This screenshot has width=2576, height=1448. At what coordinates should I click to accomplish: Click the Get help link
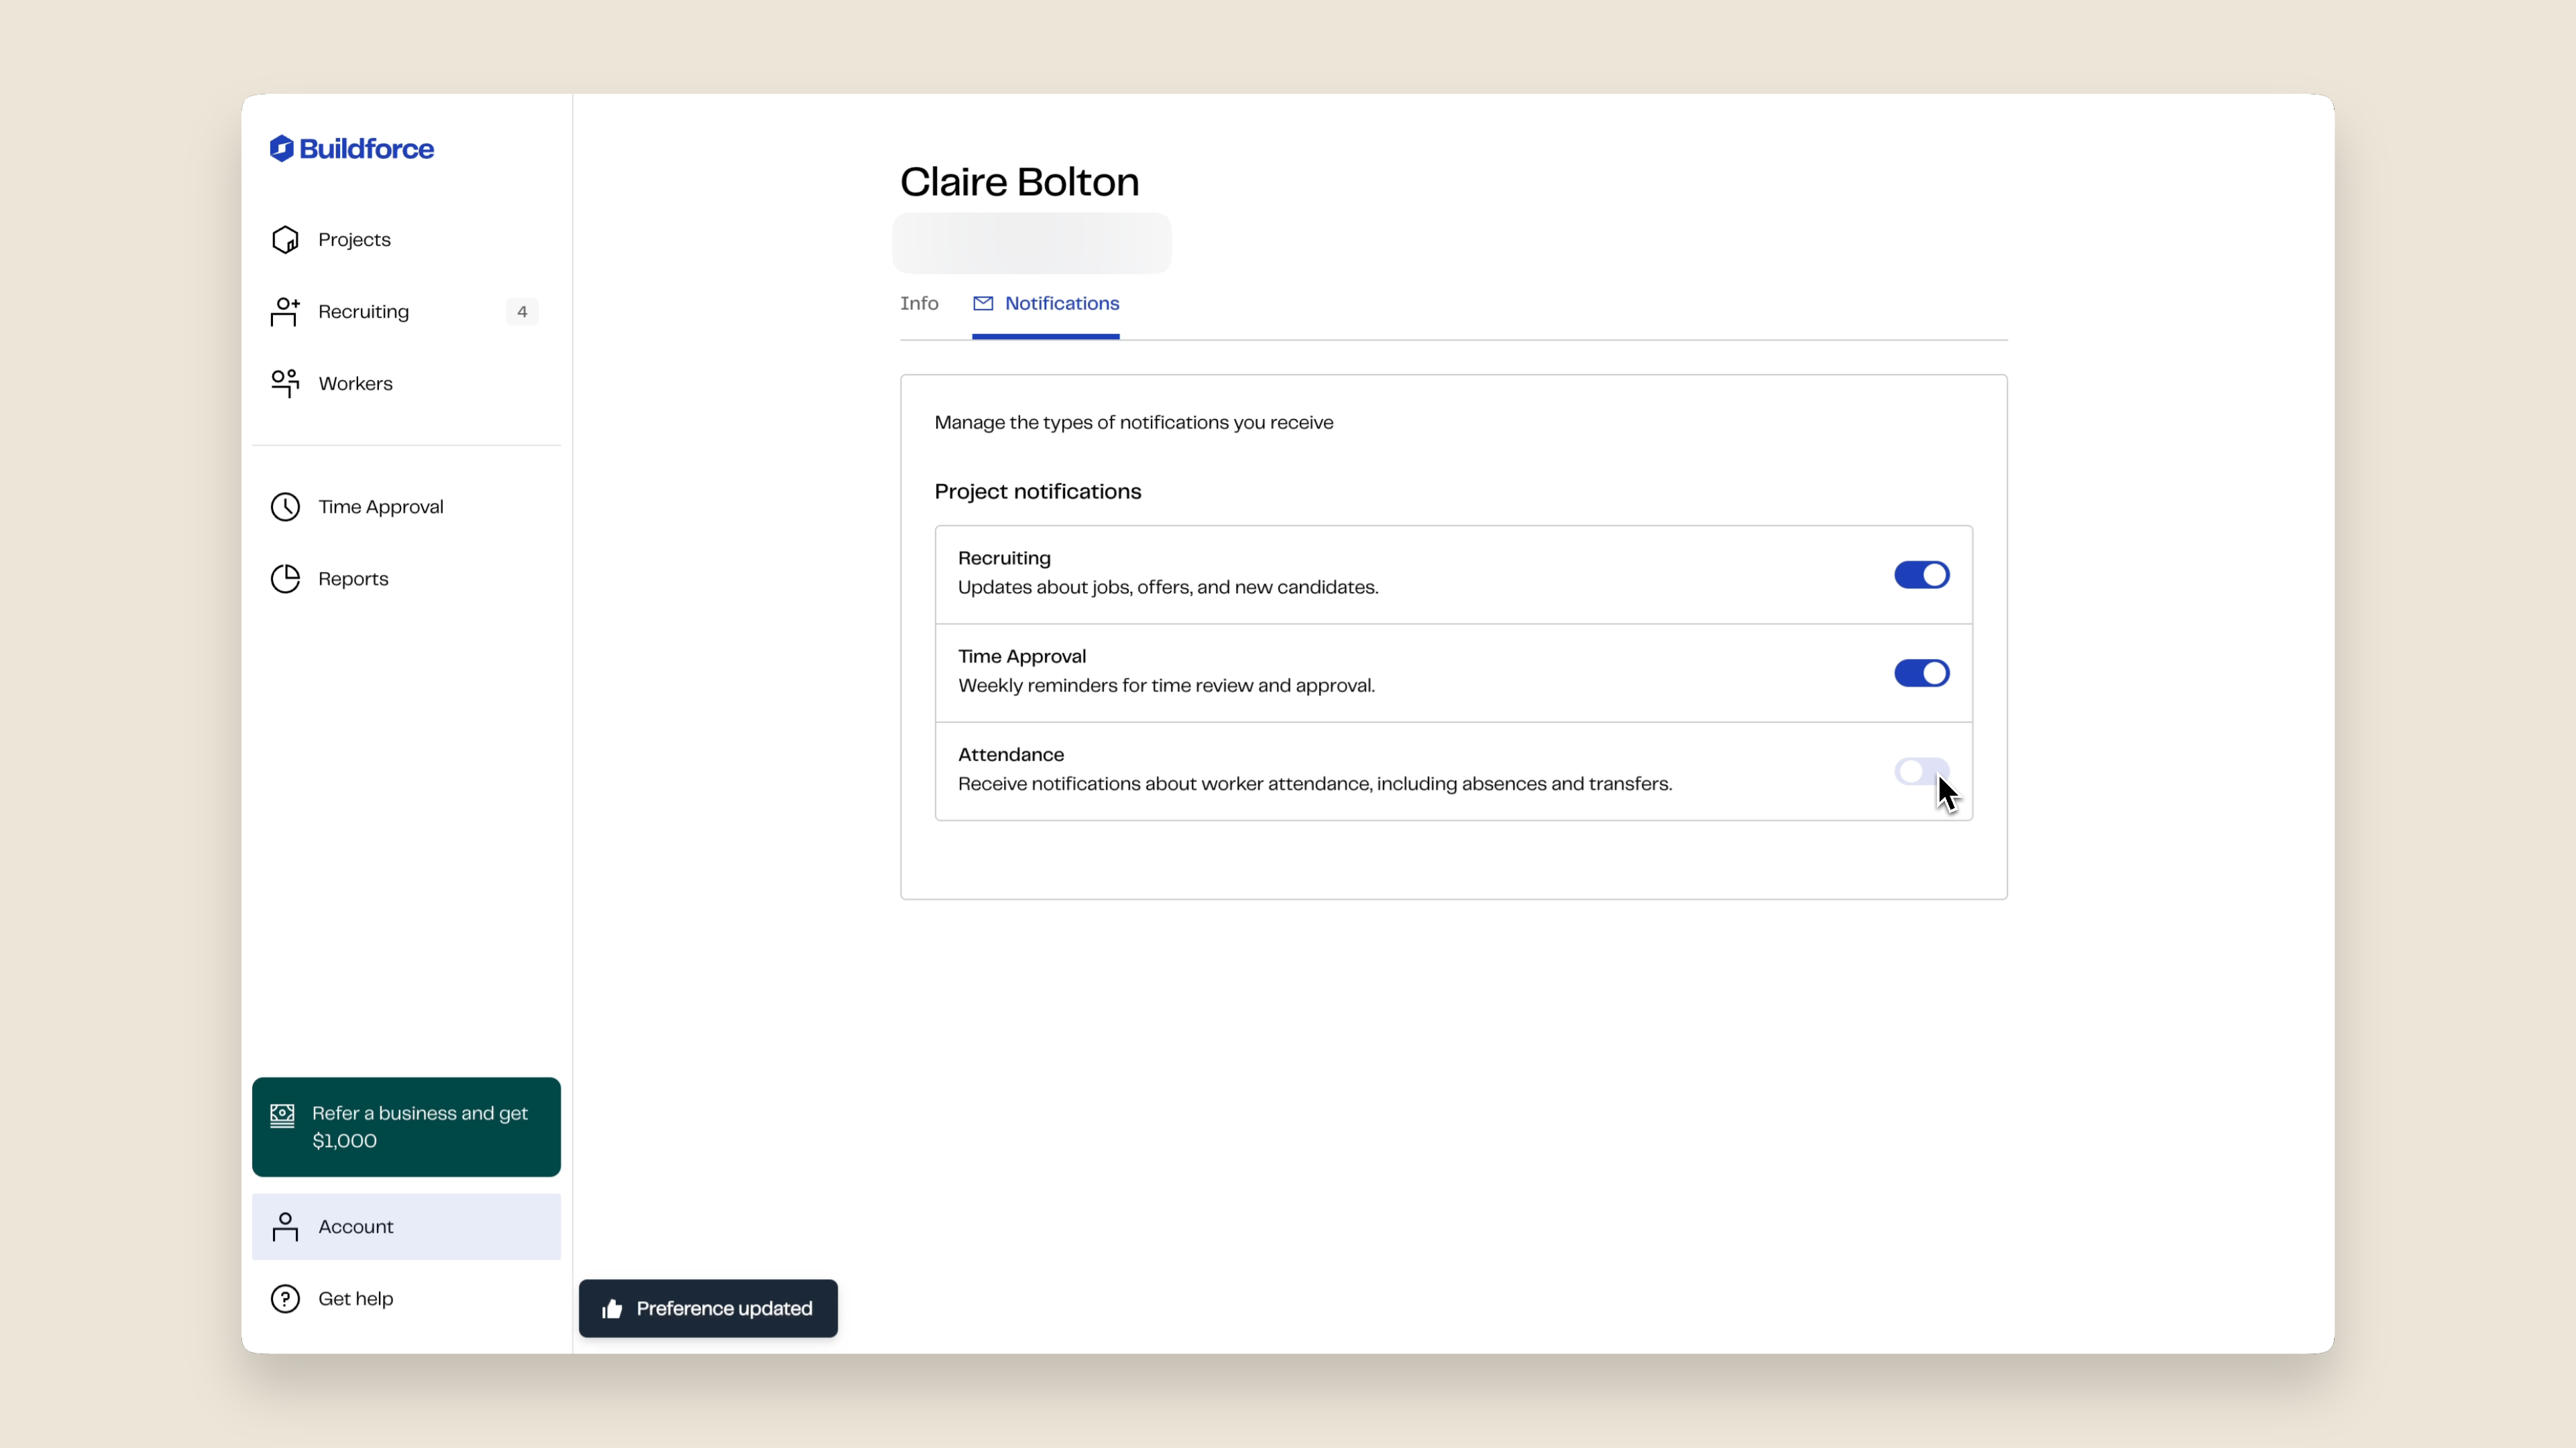tap(406, 1299)
